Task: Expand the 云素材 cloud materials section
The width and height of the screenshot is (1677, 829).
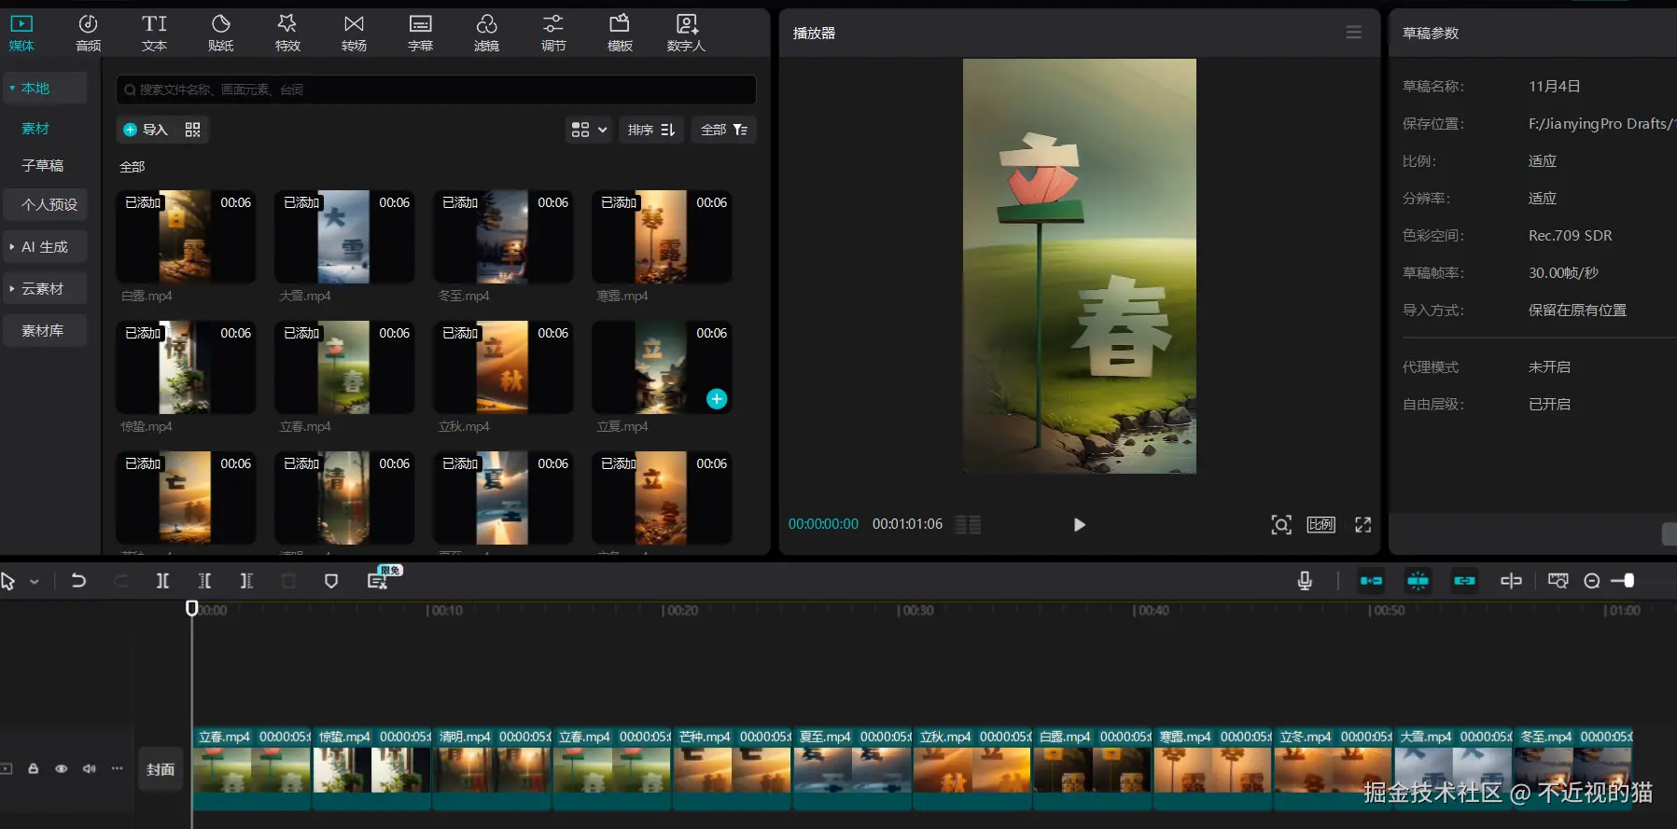Action: coord(44,289)
